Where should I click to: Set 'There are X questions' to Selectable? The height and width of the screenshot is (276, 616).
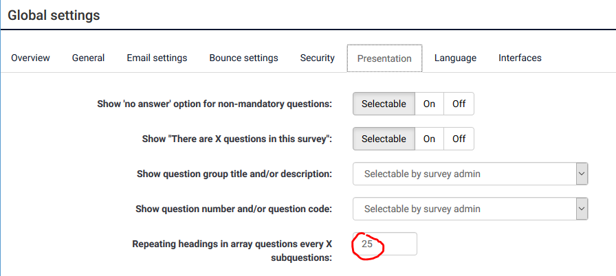pos(384,139)
